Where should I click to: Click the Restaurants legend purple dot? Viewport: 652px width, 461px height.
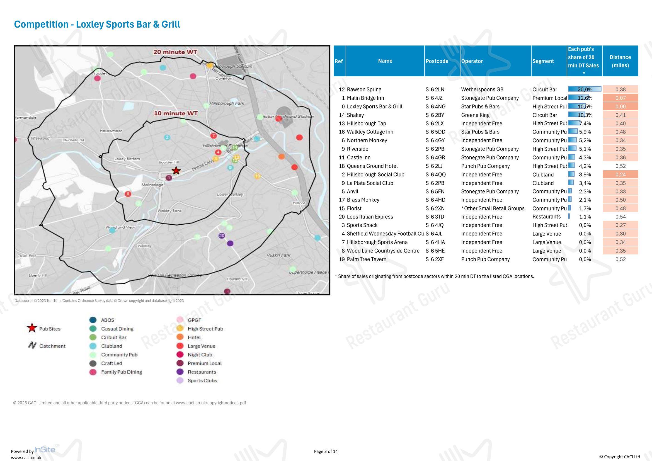(180, 372)
